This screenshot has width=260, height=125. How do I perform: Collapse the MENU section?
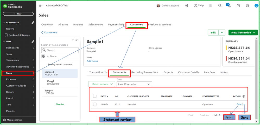pos(4,41)
